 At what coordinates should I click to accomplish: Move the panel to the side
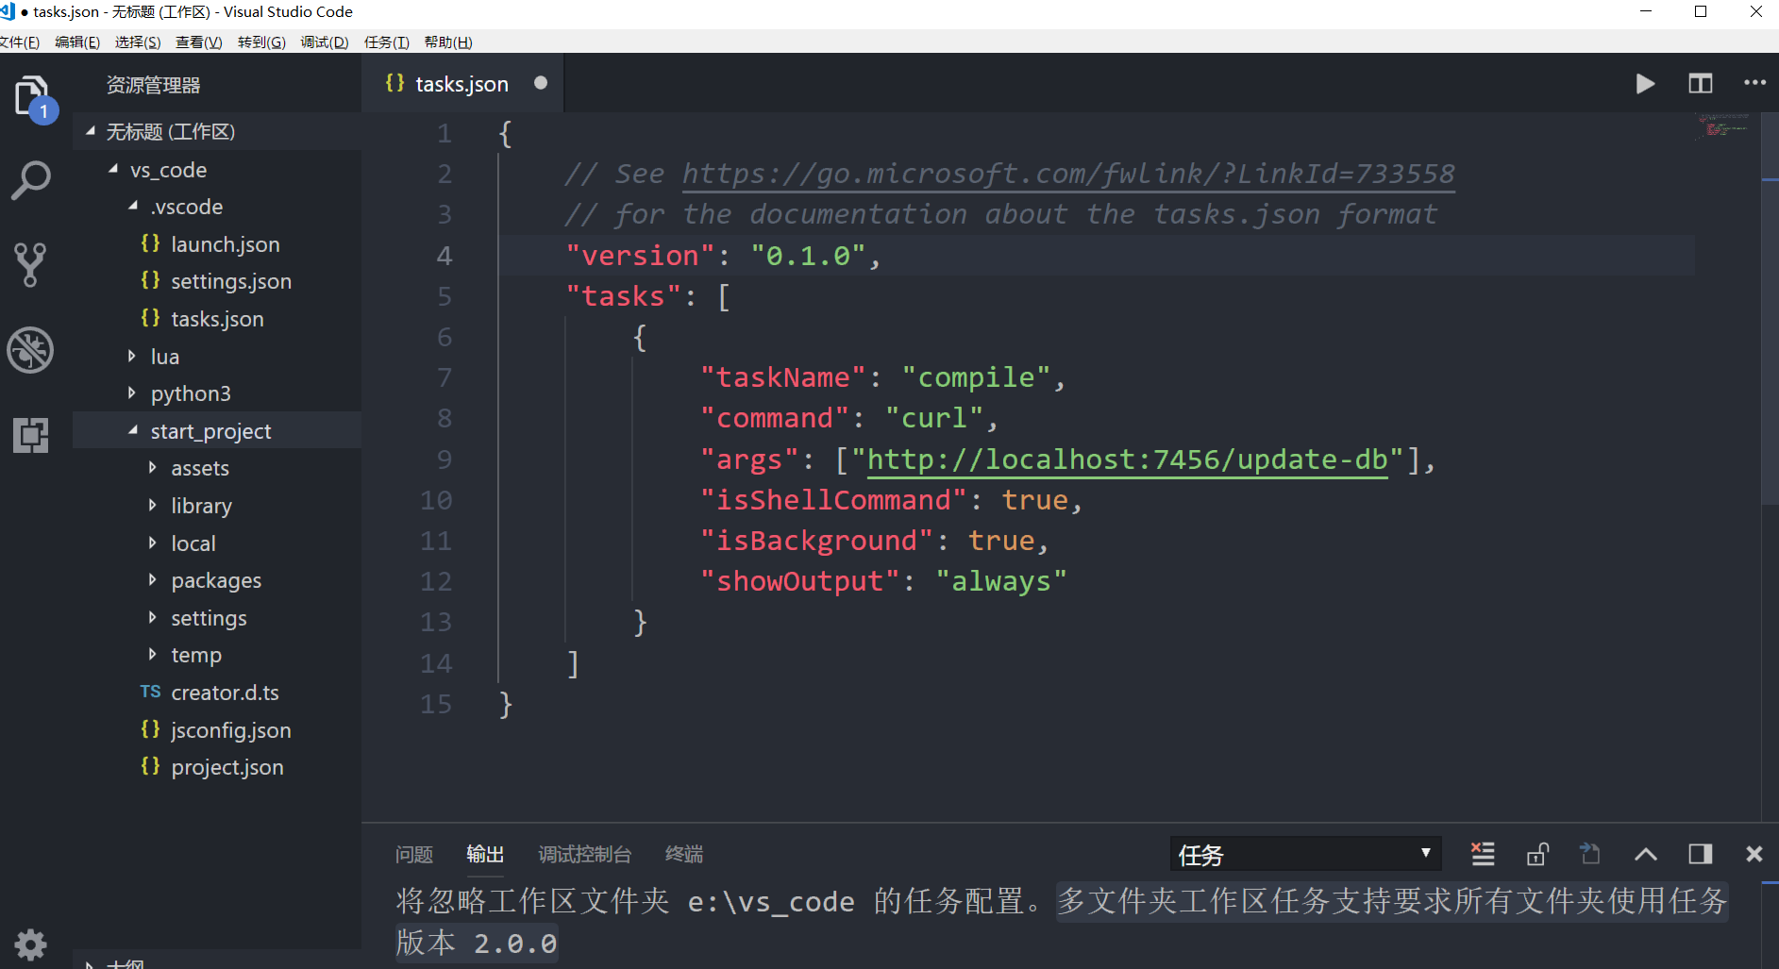coord(1700,854)
